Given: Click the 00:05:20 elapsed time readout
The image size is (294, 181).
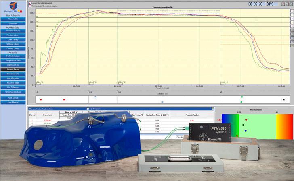Looking at the screenshot, I should point(255,4).
